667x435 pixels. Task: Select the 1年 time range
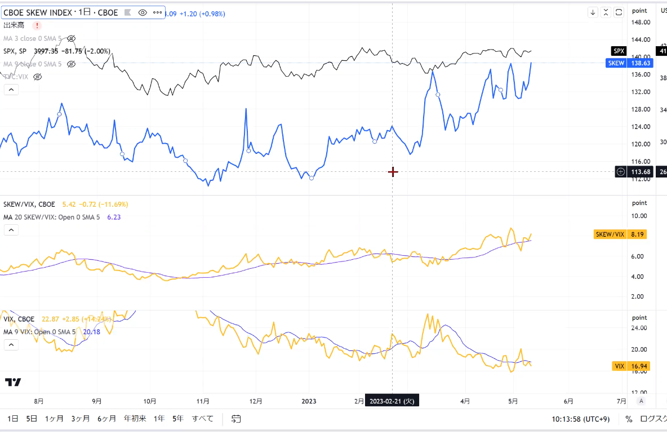click(x=159, y=419)
